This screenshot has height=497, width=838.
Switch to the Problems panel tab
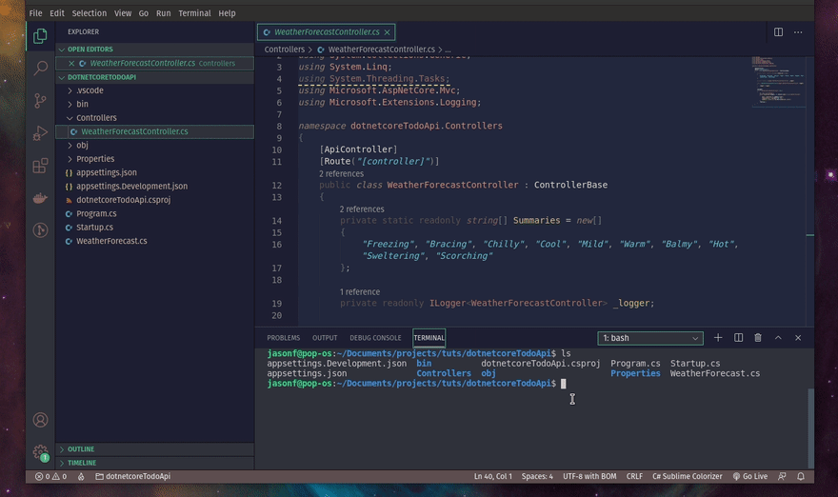(283, 338)
